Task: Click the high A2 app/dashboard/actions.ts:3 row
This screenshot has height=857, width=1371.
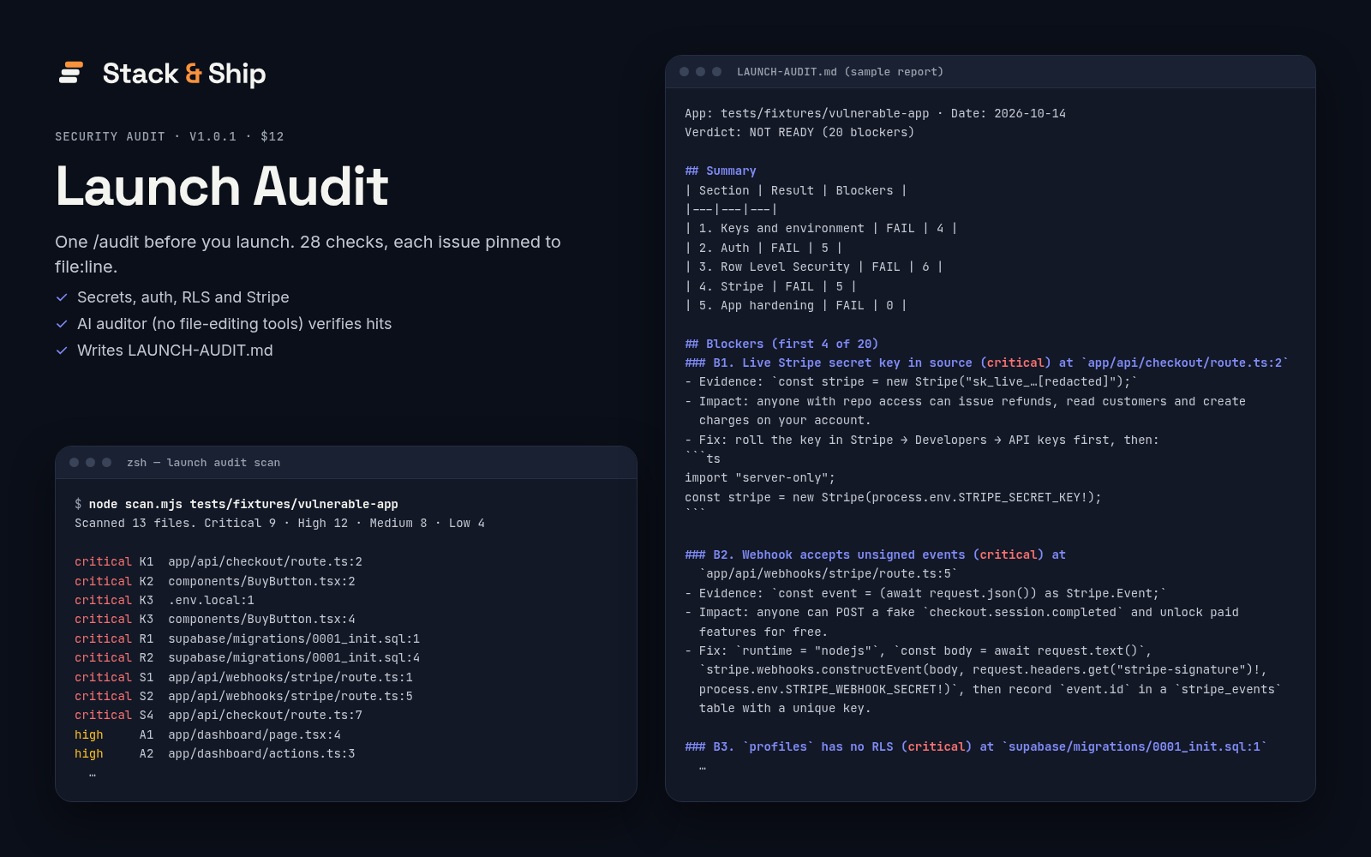Action: (x=215, y=753)
